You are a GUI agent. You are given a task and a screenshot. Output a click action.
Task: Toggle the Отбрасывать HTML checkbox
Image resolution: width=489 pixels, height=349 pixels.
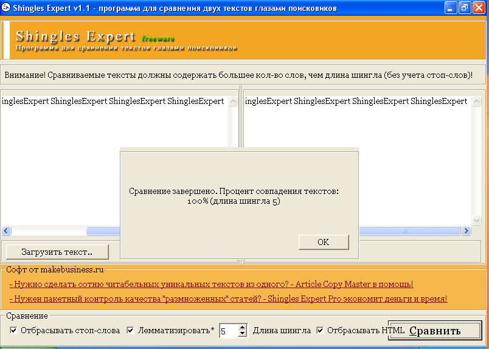(320, 330)
